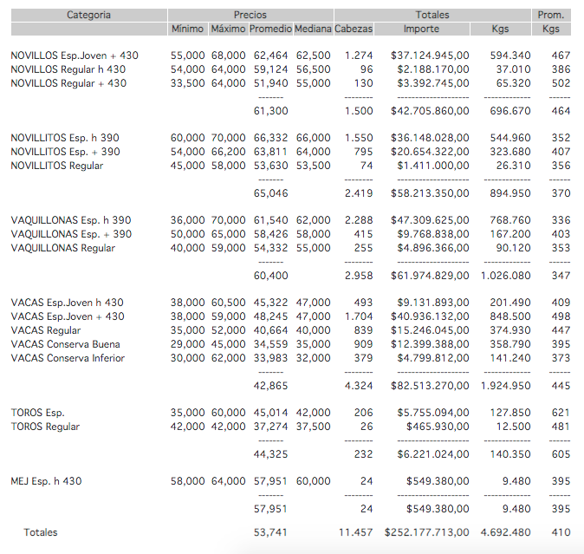
Task: Select the total cabezas value 11.457
Action: click(x=355, y=532)
